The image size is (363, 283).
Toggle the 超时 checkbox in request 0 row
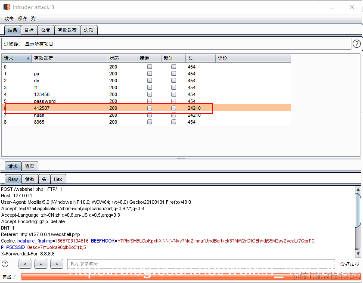pos(174,67)
